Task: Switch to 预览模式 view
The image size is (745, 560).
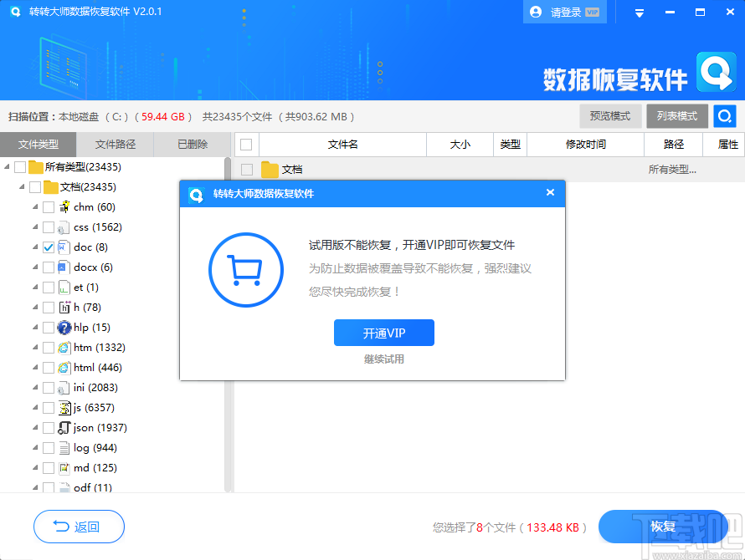Action: tap(610, 116)
